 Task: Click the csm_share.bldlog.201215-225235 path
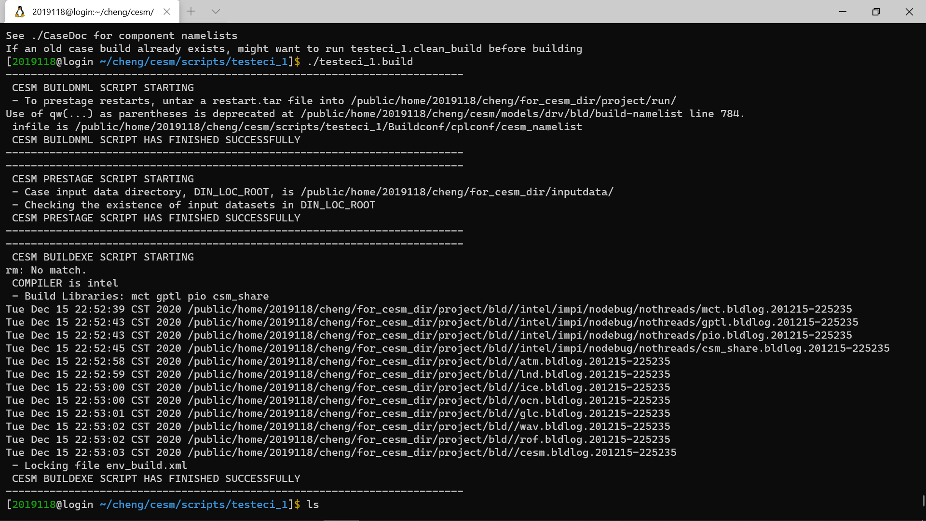pyautogui.click(x=539, y=348)
